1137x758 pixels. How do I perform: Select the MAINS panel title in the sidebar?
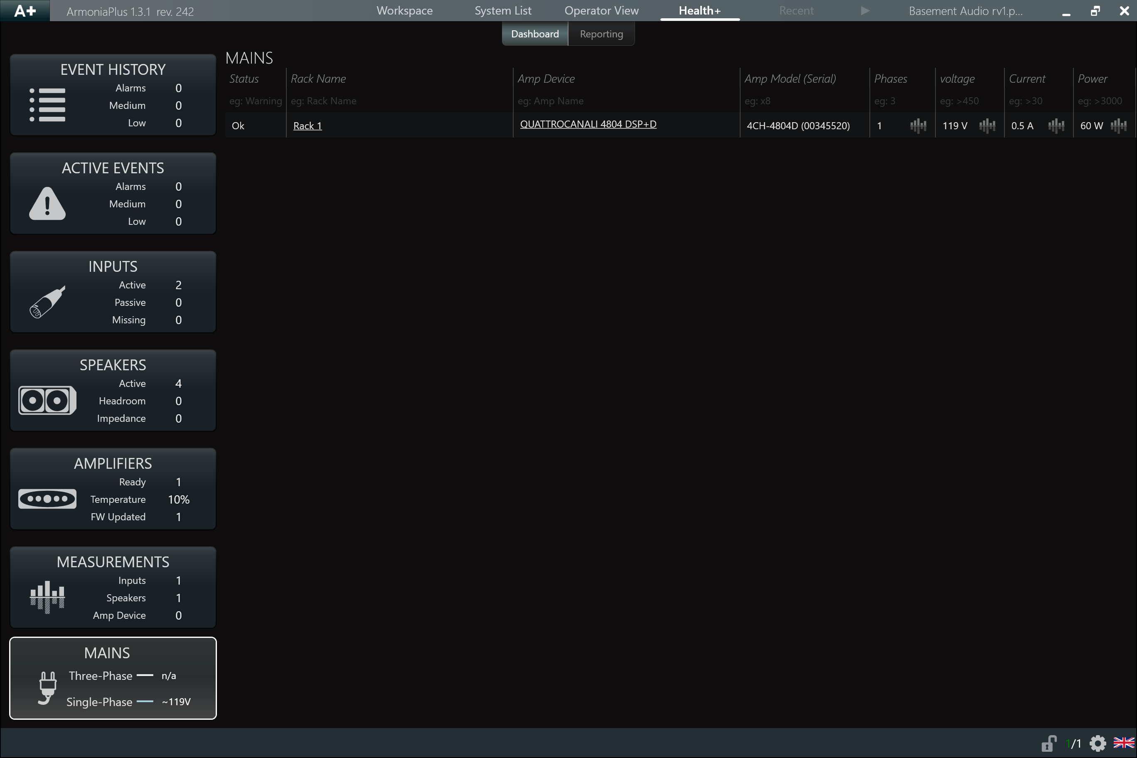tap(107, 653)
